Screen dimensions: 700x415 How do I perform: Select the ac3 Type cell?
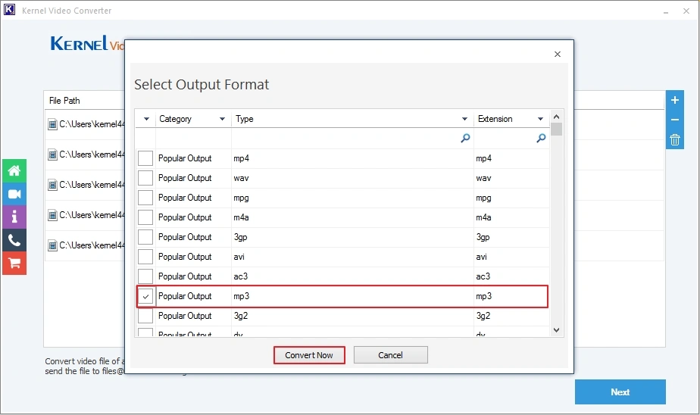[352, 276]
